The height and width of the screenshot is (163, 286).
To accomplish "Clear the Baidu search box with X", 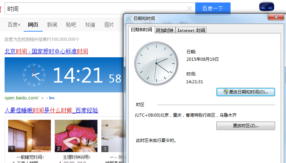I will click(190, 8).
